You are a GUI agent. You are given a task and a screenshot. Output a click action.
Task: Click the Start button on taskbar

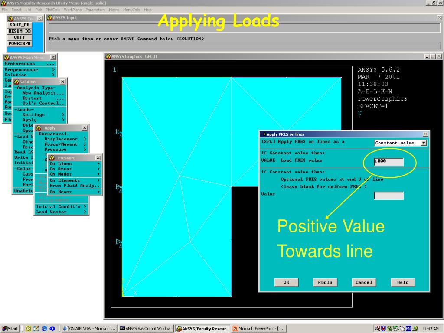coord(10,329)
